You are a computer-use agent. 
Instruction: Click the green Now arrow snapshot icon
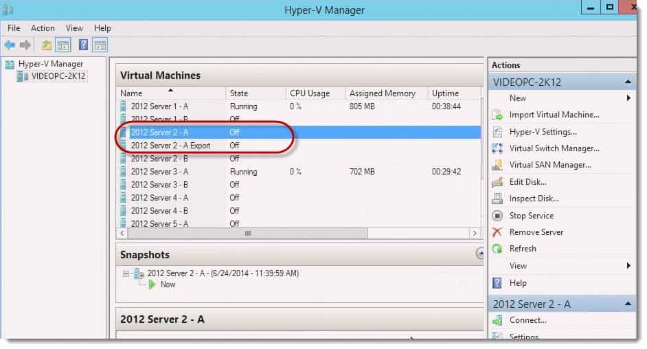(152, 284)
